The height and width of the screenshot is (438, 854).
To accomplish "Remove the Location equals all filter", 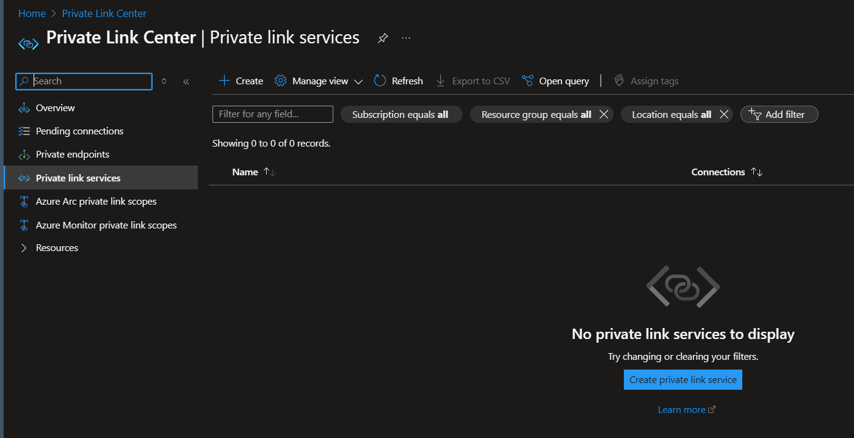I will [x=723, y=114].
